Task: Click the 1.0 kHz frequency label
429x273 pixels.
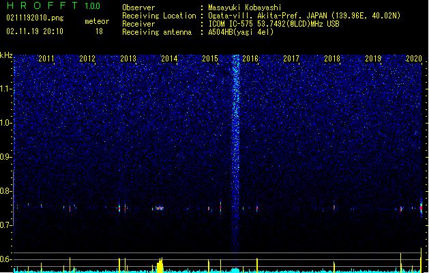Action: pos(6,123)
